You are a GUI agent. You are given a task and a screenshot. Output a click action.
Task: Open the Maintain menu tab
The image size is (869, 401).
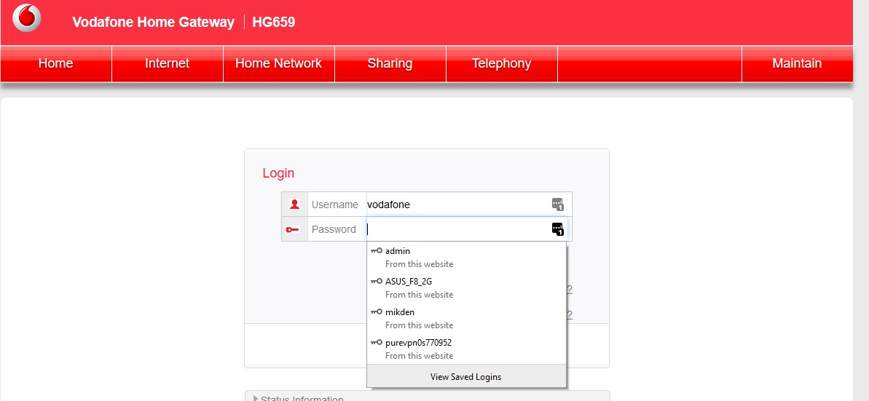tap(797, 64)
